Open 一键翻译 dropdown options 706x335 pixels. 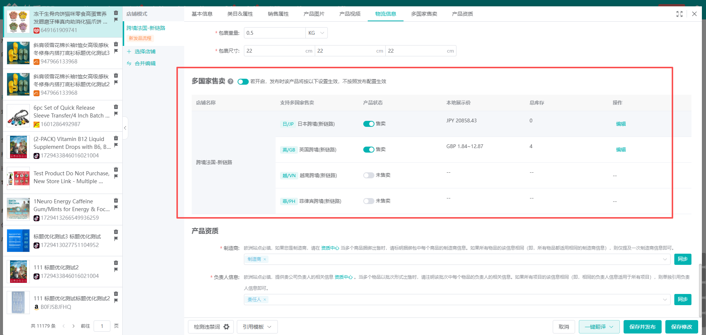599,327
